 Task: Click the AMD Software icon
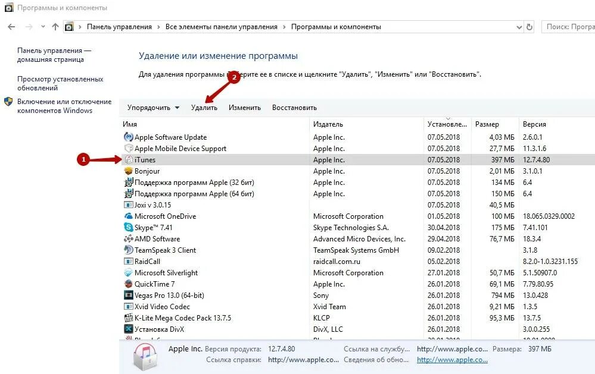coord(129,238)
